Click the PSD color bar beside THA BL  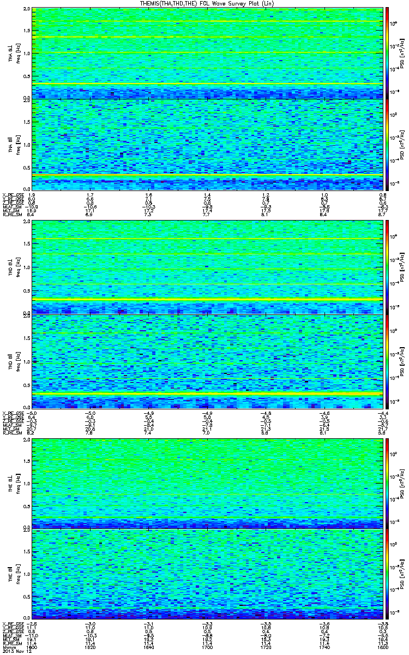[388, 53]
